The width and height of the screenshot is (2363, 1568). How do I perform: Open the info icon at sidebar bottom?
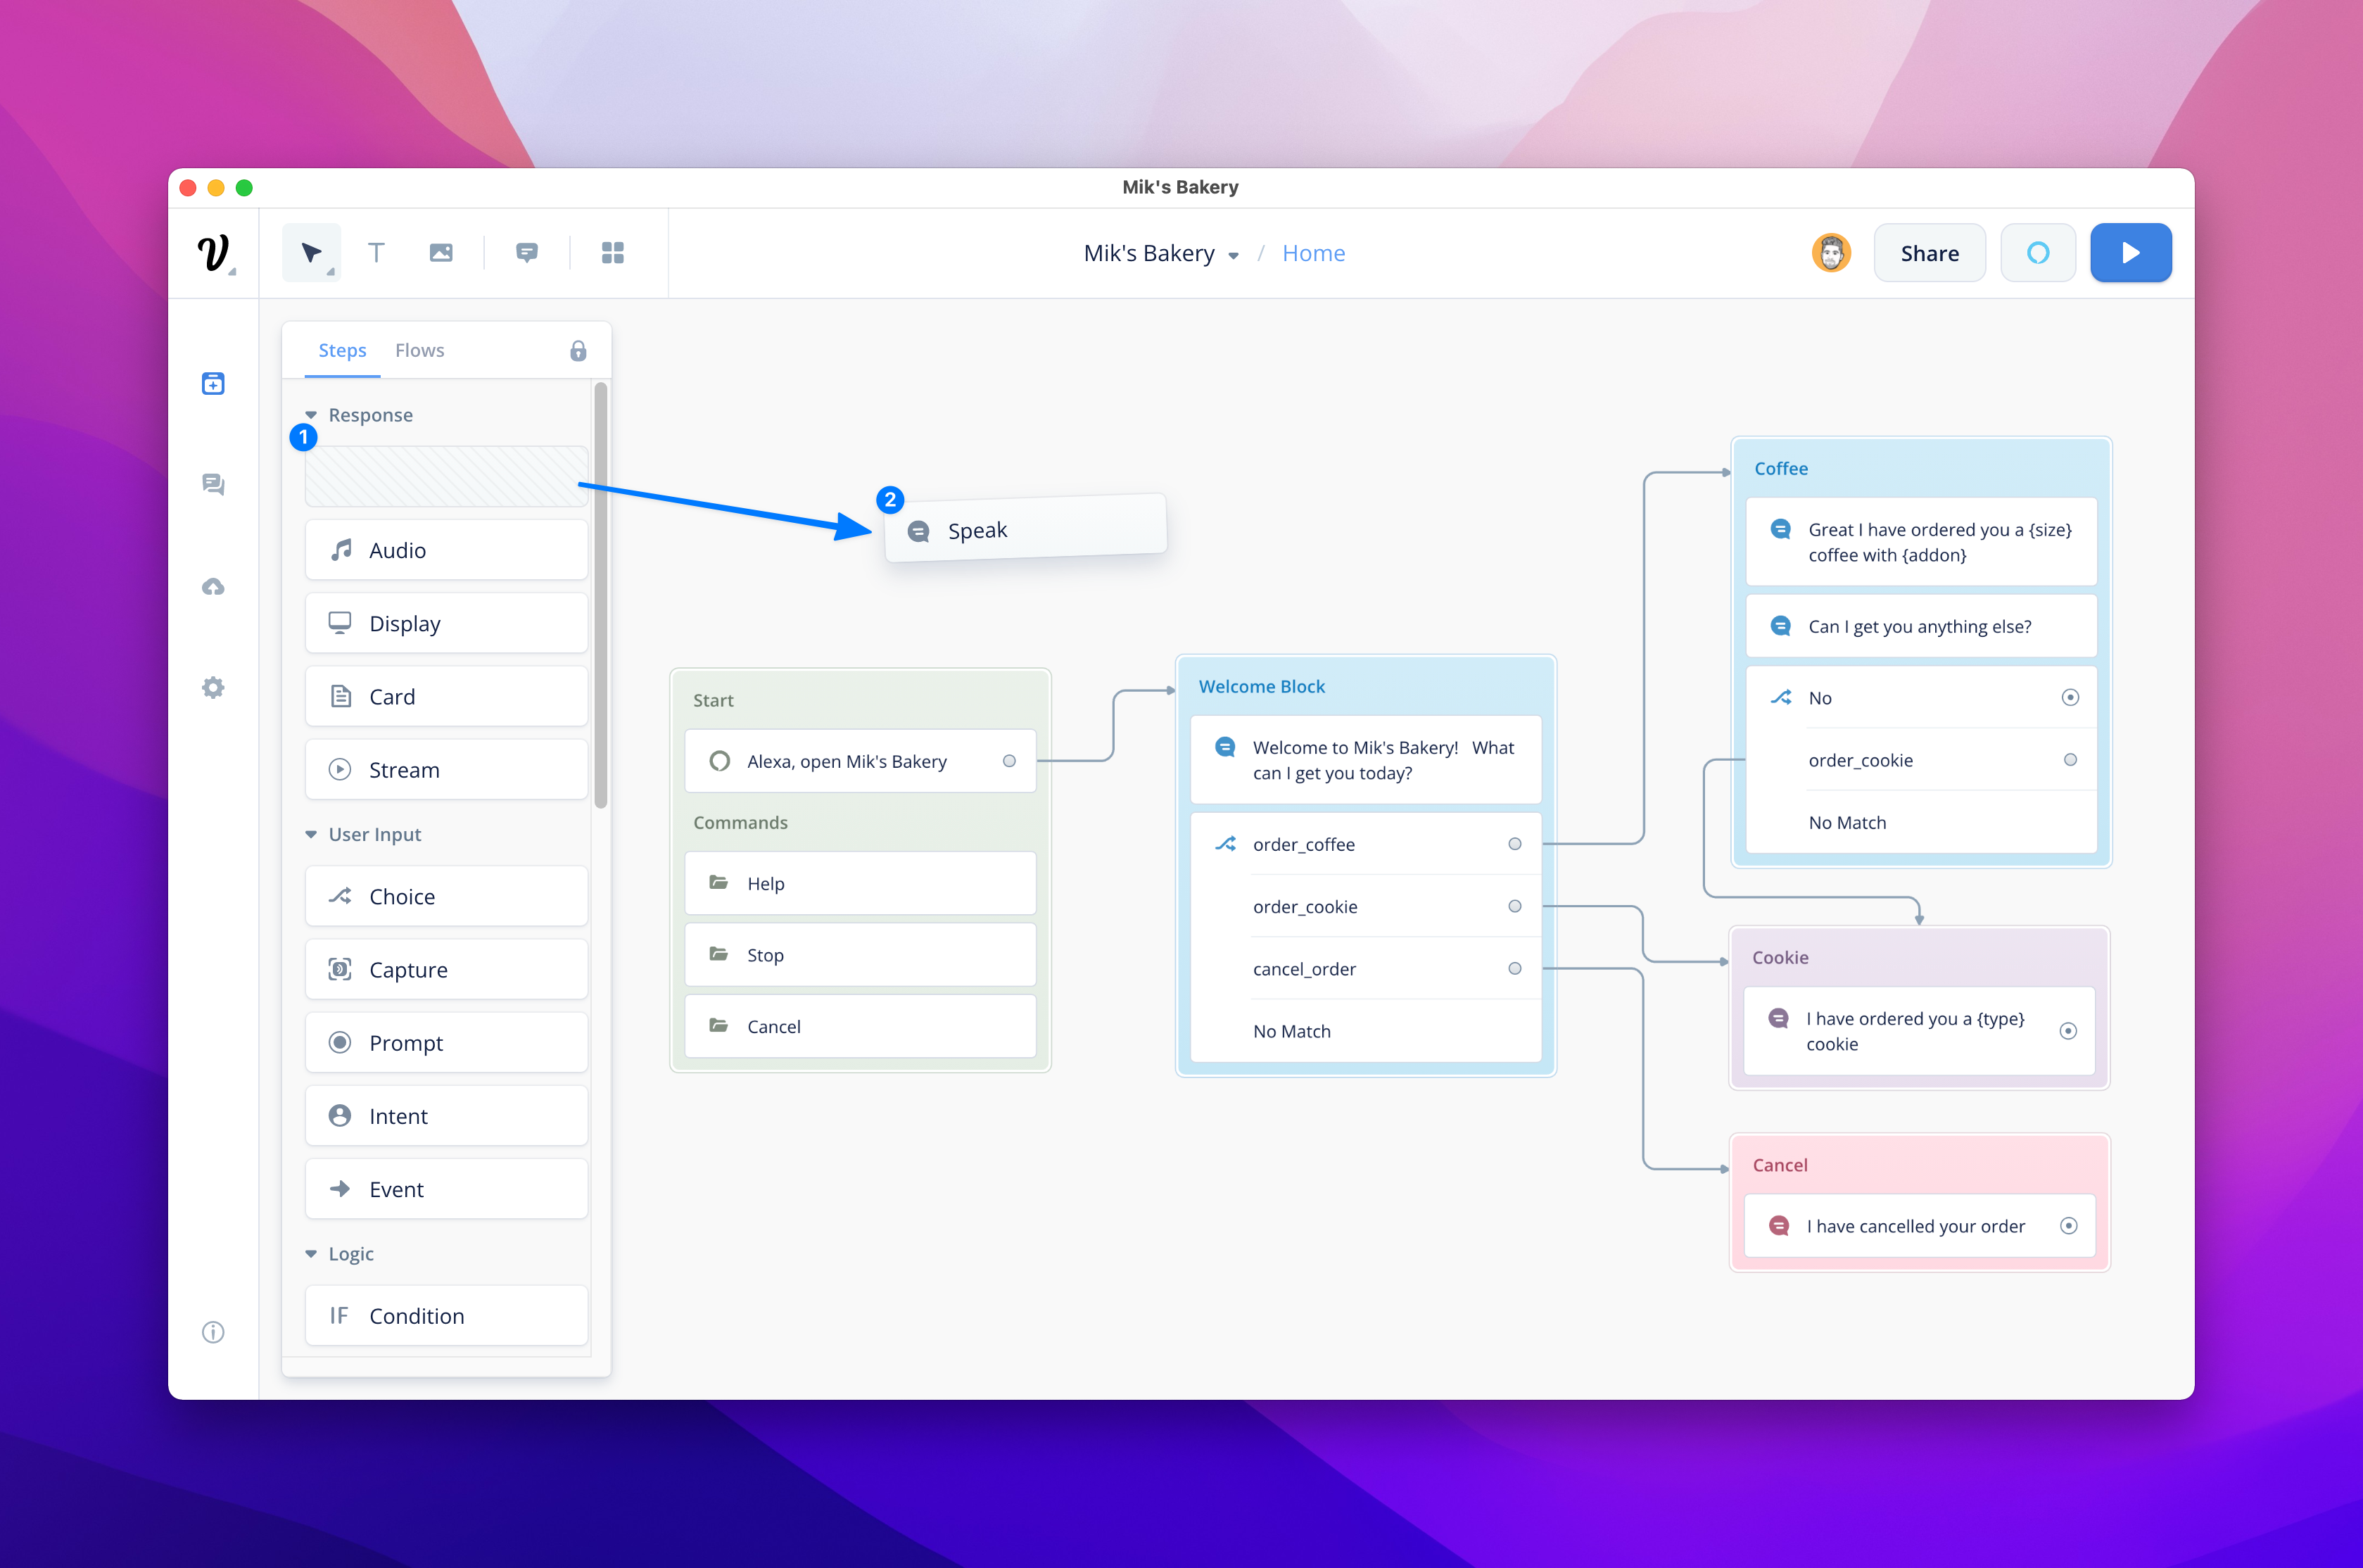click(213, 1332)
